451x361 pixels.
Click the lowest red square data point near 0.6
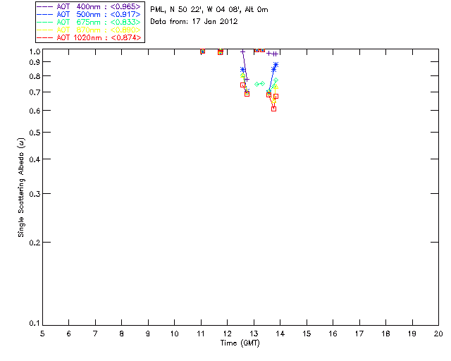coord(274,109)
